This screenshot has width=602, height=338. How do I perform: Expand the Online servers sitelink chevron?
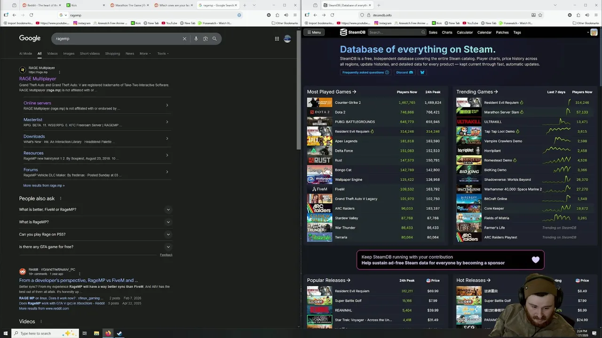(167, 105)
